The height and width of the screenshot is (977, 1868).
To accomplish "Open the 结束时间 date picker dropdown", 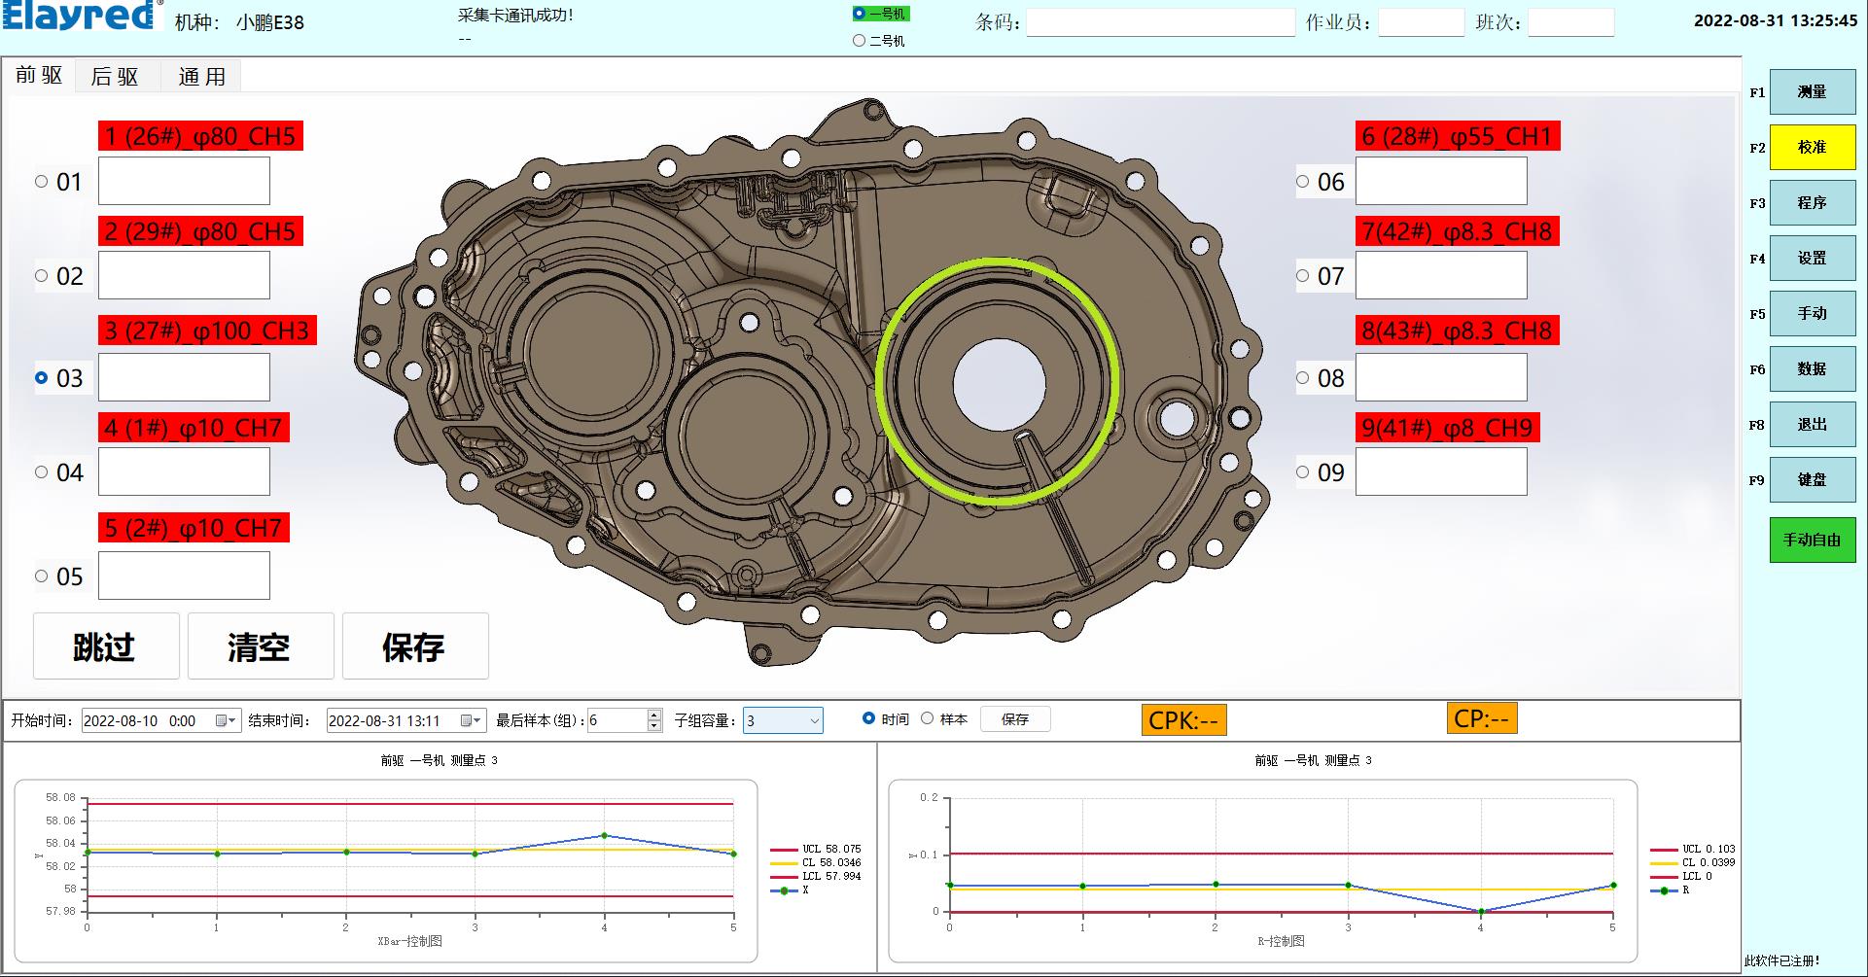I will click(471, 720).
